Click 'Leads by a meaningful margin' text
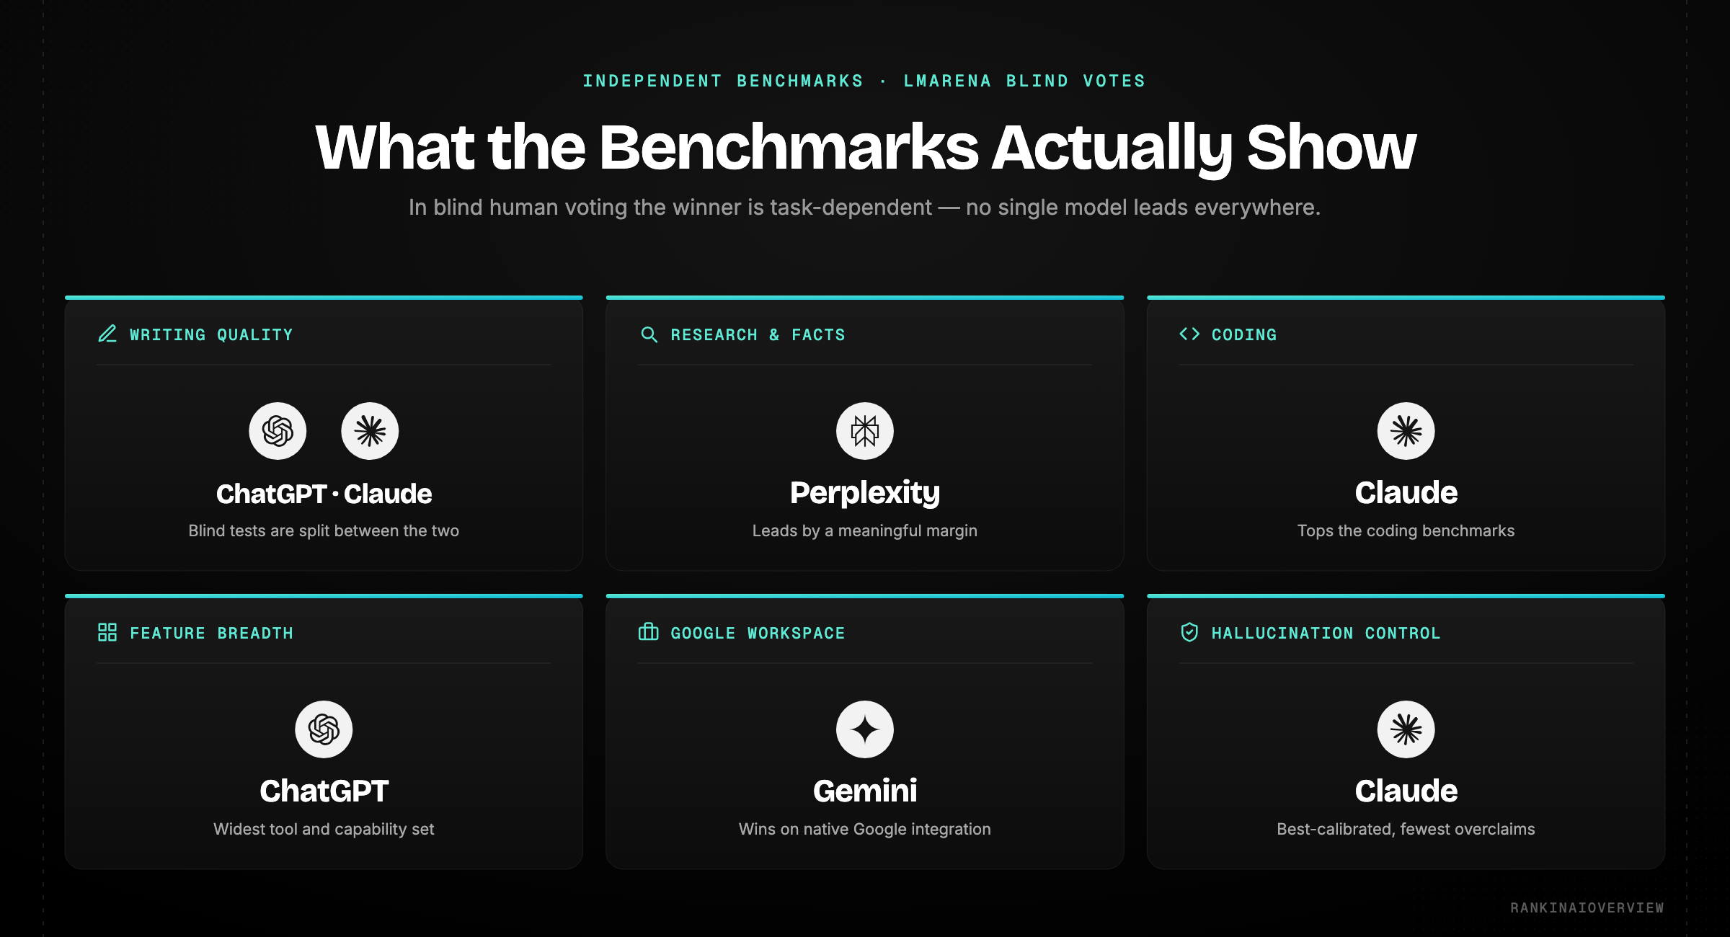 pos(865,531)
